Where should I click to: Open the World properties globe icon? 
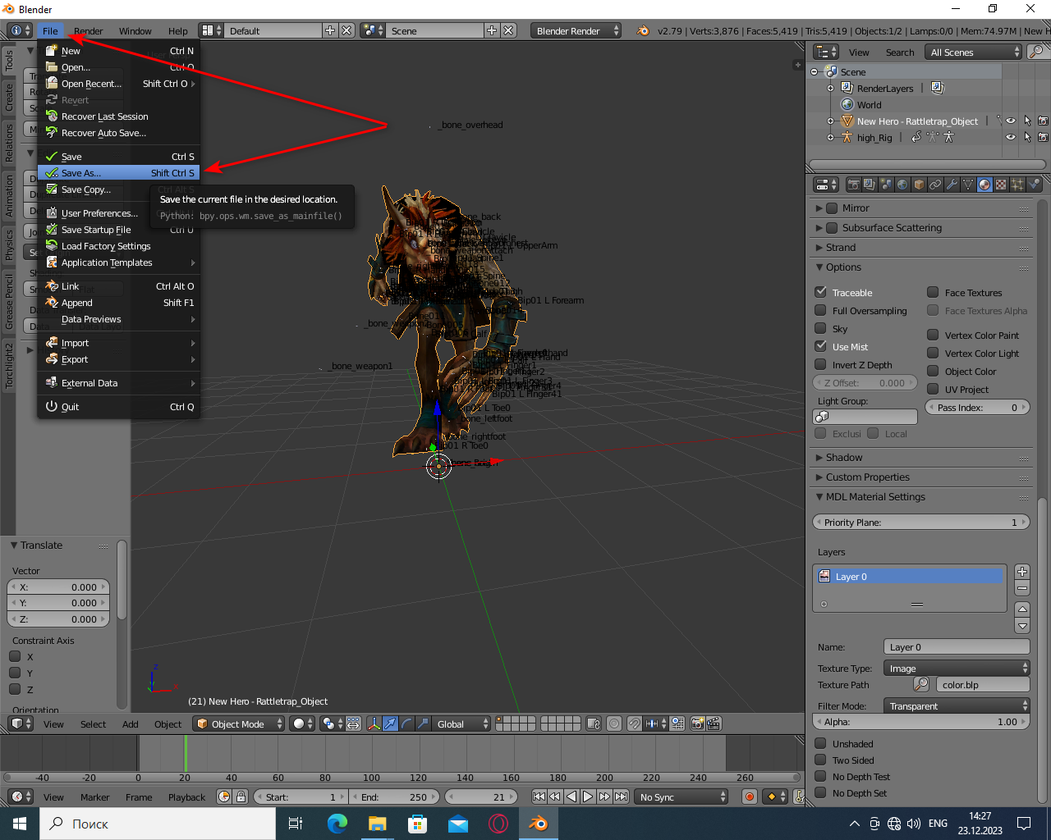(902, 185)
